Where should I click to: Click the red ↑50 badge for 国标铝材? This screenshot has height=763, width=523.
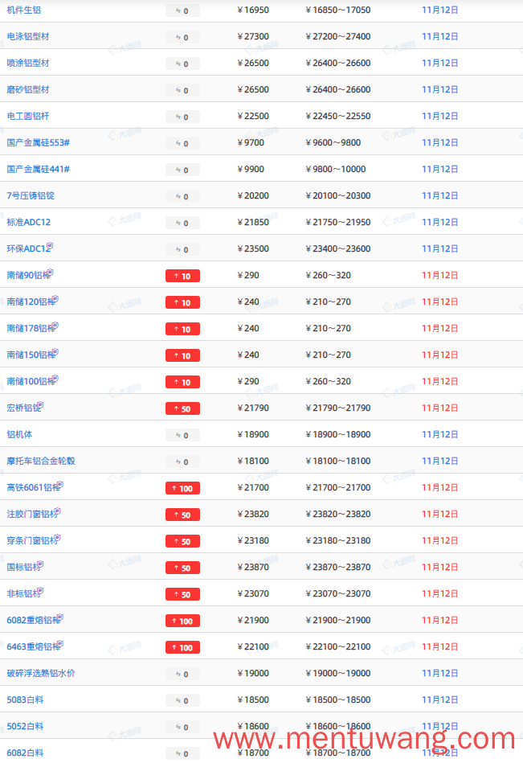(x=182, y=568)
